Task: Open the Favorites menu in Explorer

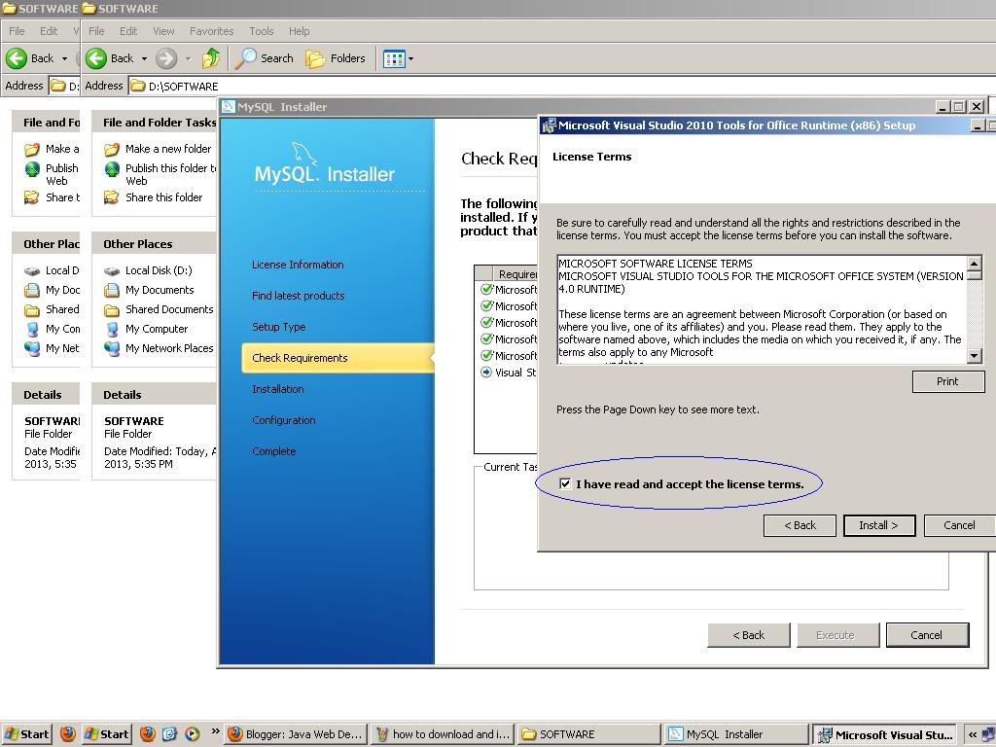Action: pos(211,31)
